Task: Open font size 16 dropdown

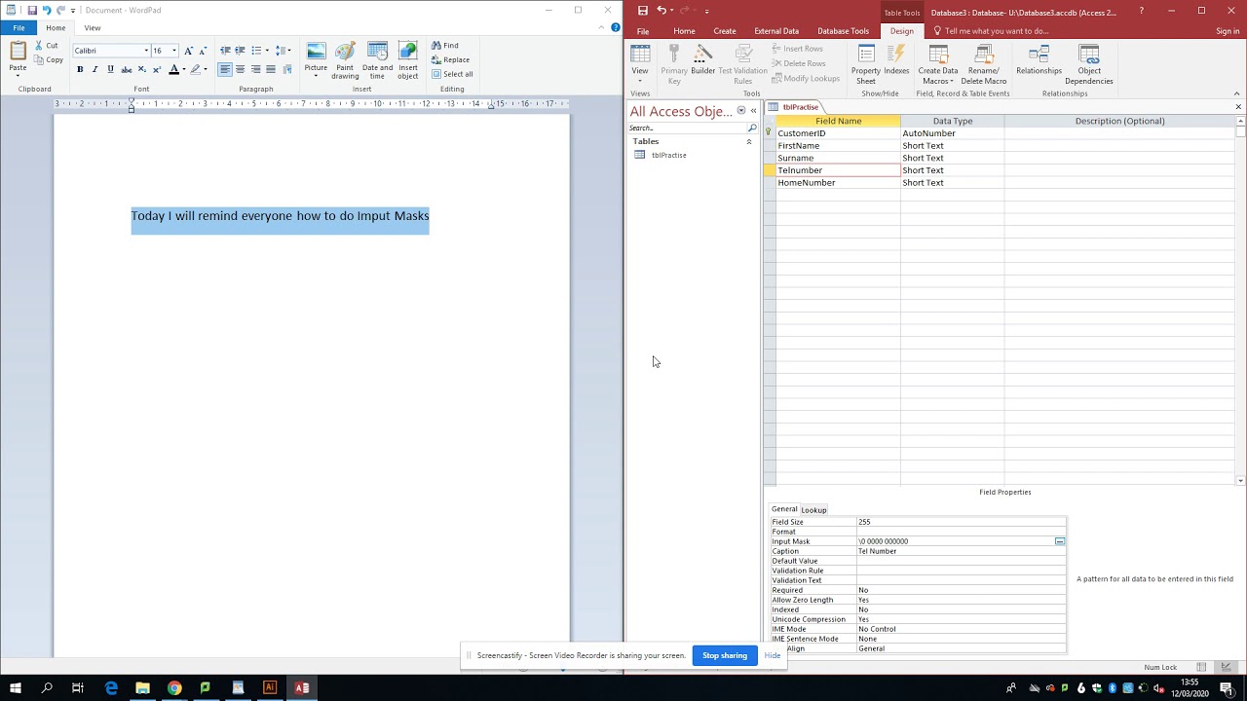Action: pos(174,51)
